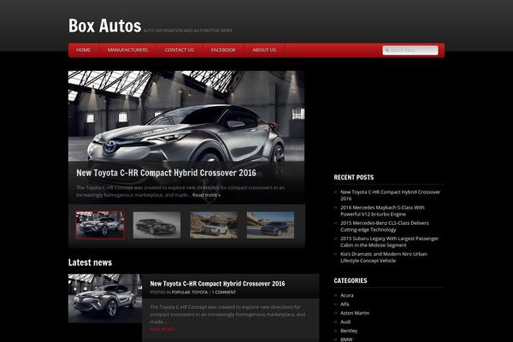Open the Audi category
513x342 pixels.
click(345, 321)
